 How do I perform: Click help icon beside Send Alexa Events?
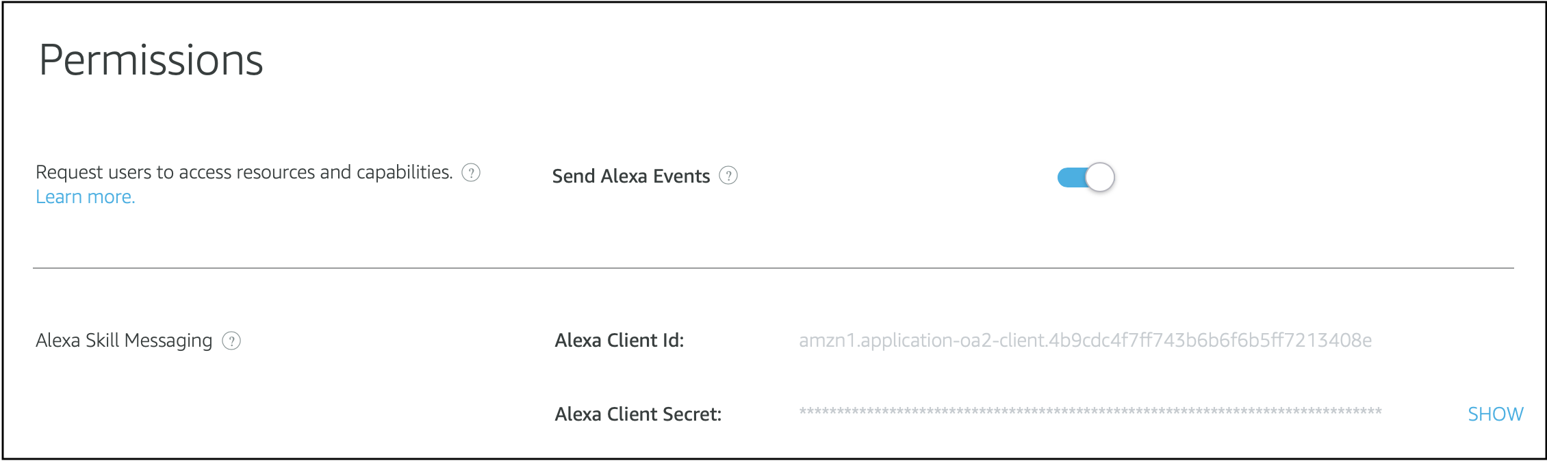point(728,176)
